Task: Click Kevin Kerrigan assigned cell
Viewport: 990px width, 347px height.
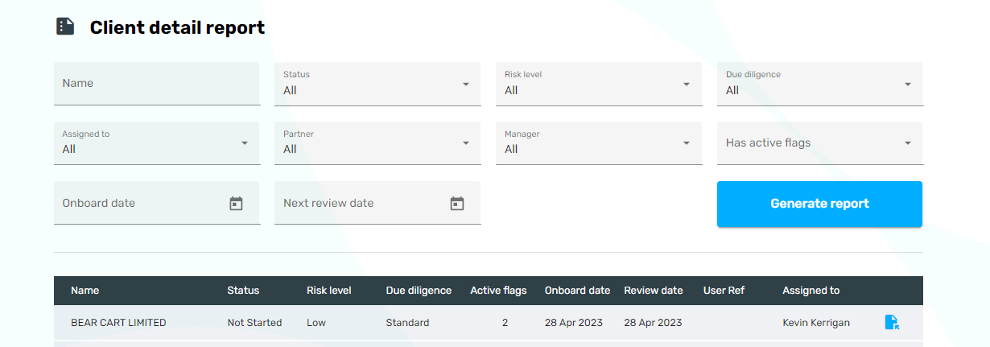Action: point(816,323)
